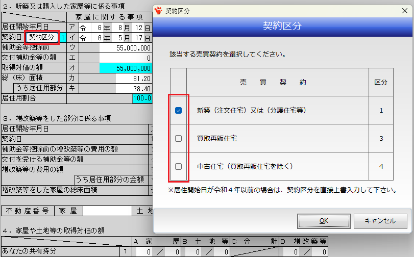Check the 中古住宅(買取再販住宅を除く) checkbox

[179, 166]
